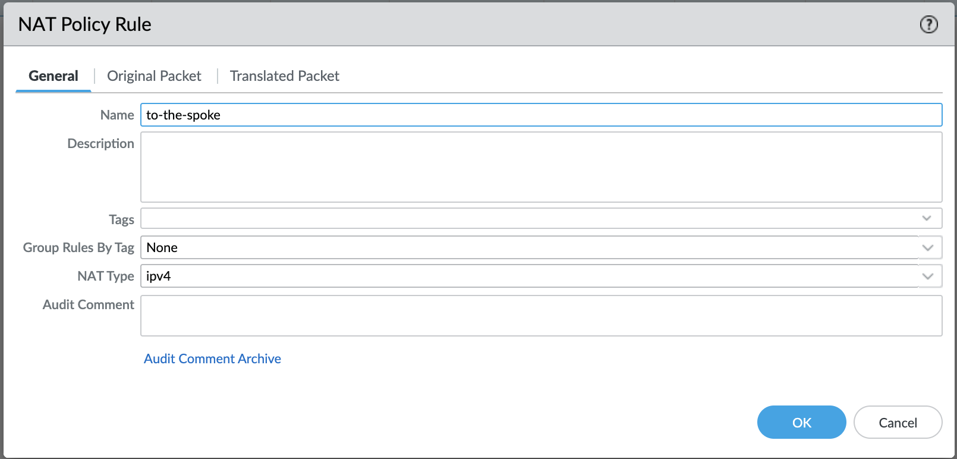957x459 pixels.
Task: Click the Name field containing to-the-spoke
Action: tap(541, 115)
